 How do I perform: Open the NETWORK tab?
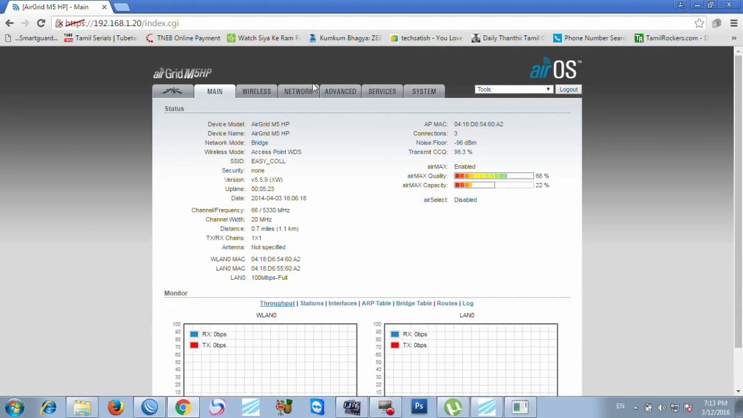tap(298, 92)
